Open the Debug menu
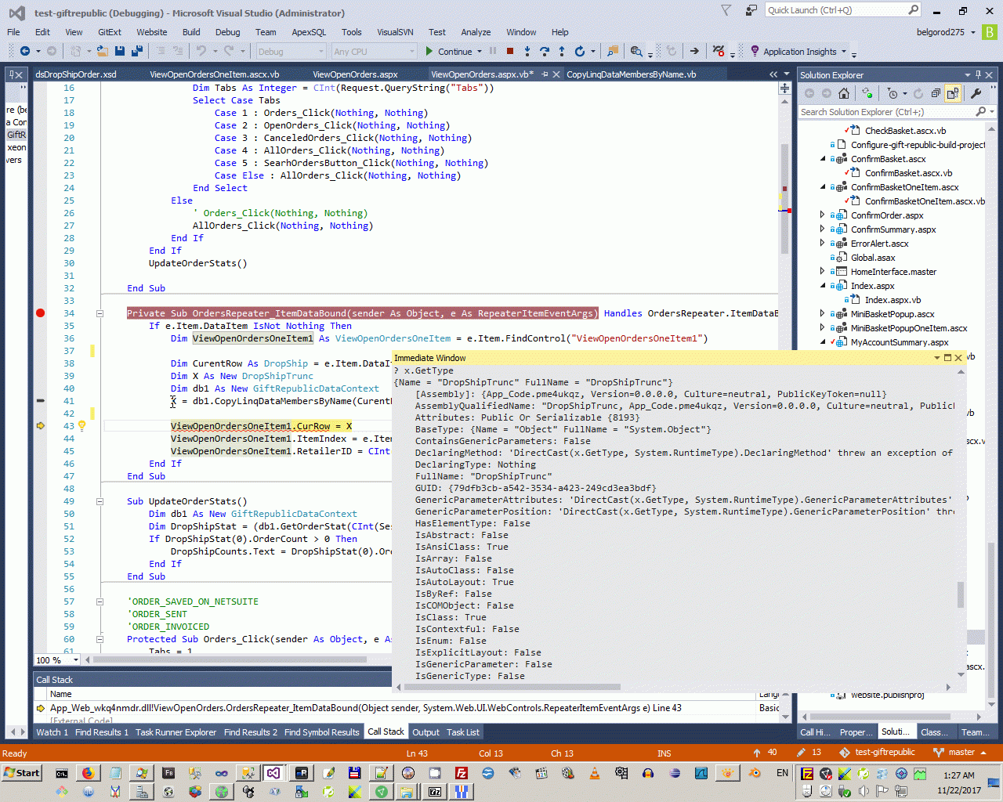 pyautogui.click(x=227, y=32)
